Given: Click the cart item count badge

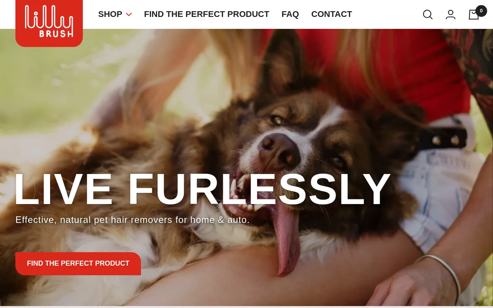Looking at the screenshot, I should pyautogui.click(x=481, y=11).
